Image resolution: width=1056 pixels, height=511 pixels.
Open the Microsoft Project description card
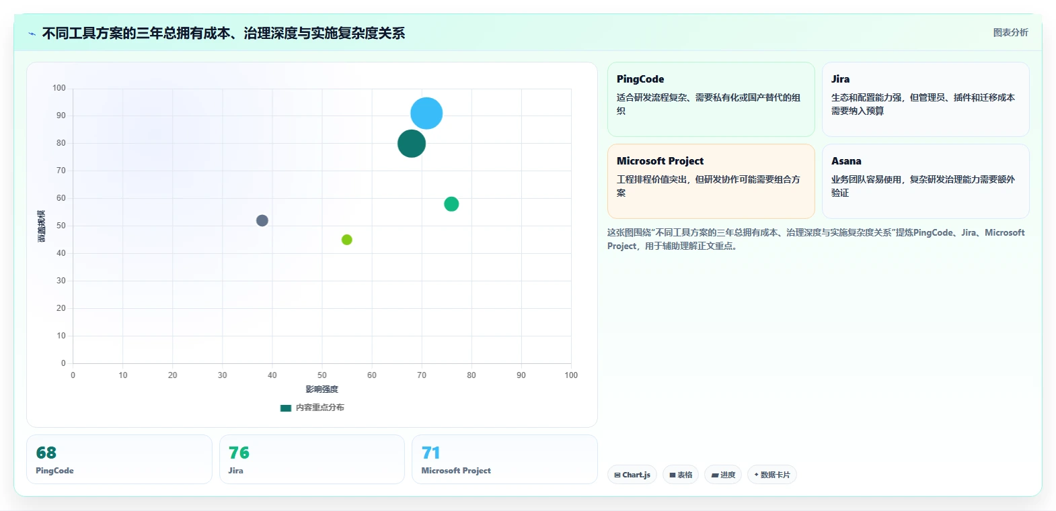point(711,181)
